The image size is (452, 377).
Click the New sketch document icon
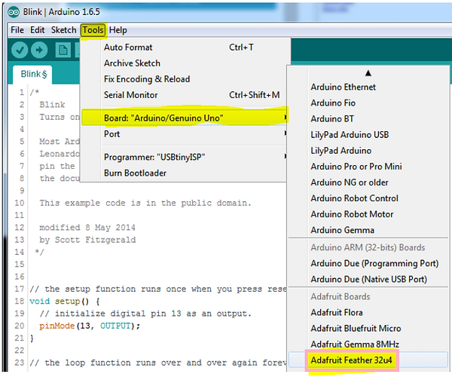click(x=63, y=51)
